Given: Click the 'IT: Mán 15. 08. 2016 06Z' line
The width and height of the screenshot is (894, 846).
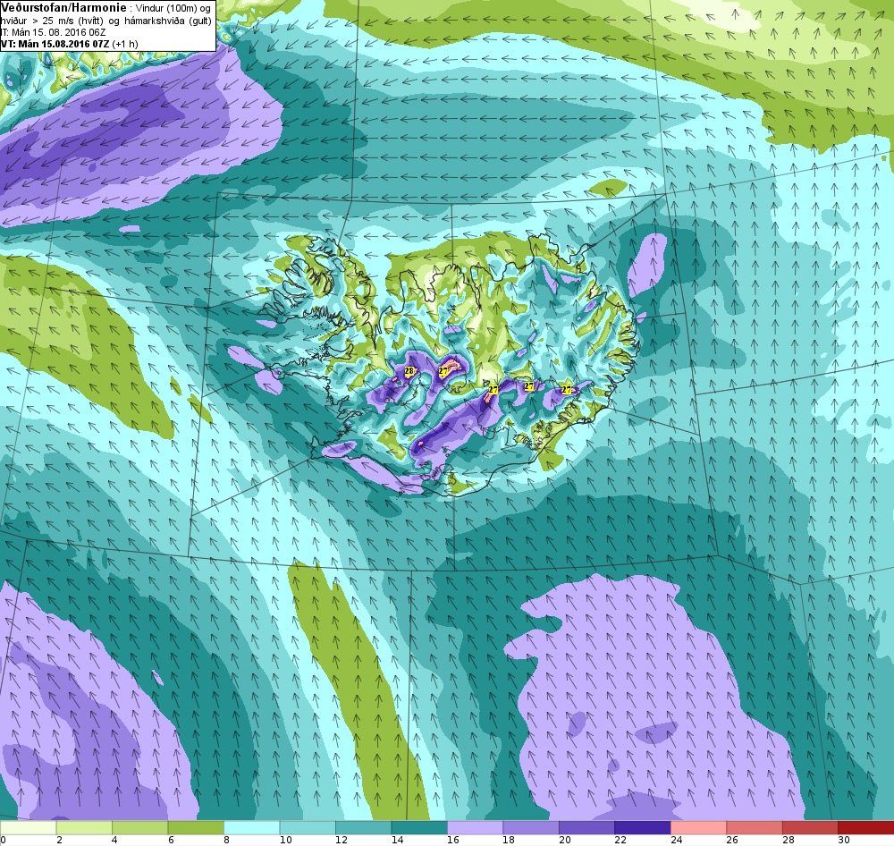Looking at the screenshot, I should (x=53, y=32).
